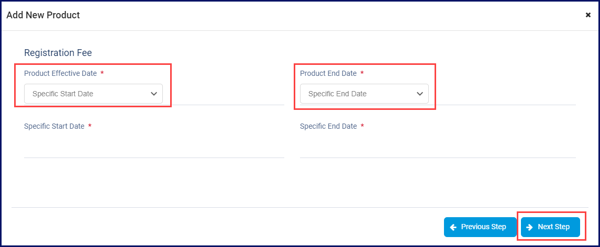Click the Specific Start Date field label
Image resolution: width=600 pixels, height=247 pixels.
coord(54,126)
